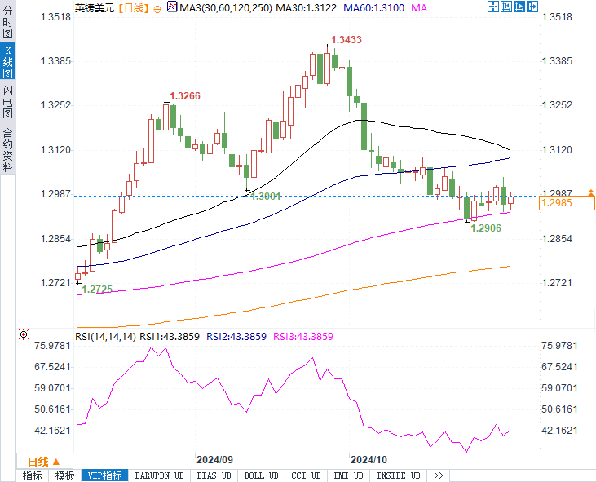Select the 模板 tab at bottom
Viewport: 596px width, 482px height.
(x=64, y=475)
